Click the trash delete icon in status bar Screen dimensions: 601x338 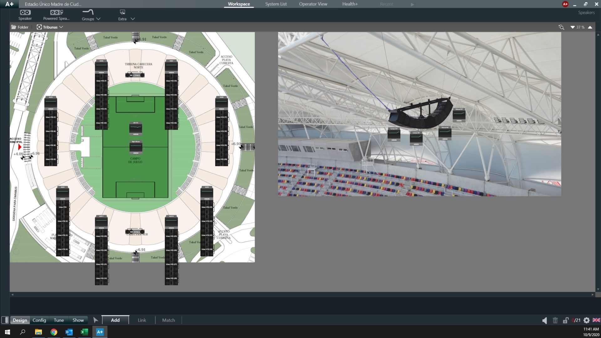(x=555, y=320)
